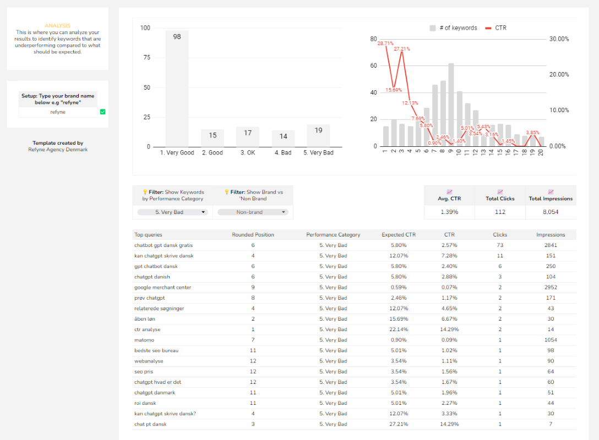This screenshot has height=440, width=599.
Task: Click the brand name field containing refyne
Action: [x=58, y=112]
